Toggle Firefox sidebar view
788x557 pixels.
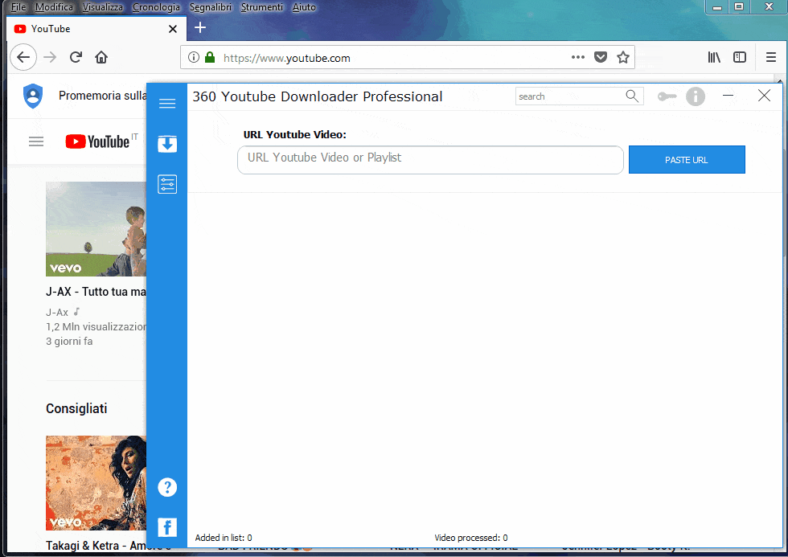pos(740,57)
